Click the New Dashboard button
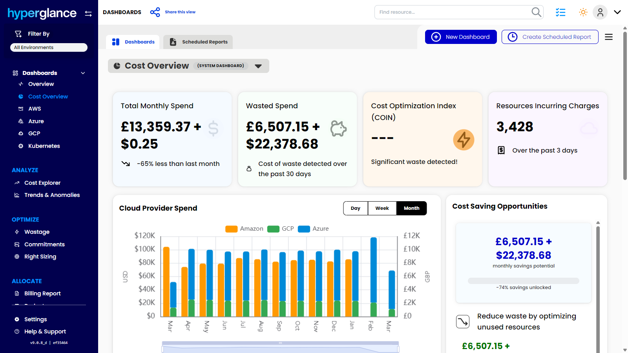The height and width of the screenshot is (353, 628). click(461, 37)
